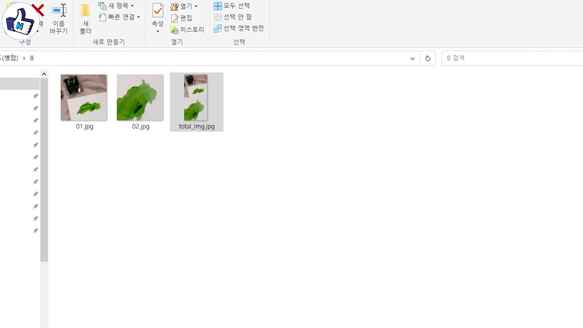
Task: Click the Rename (이름 바꾸기) icon
Action: 59,11
